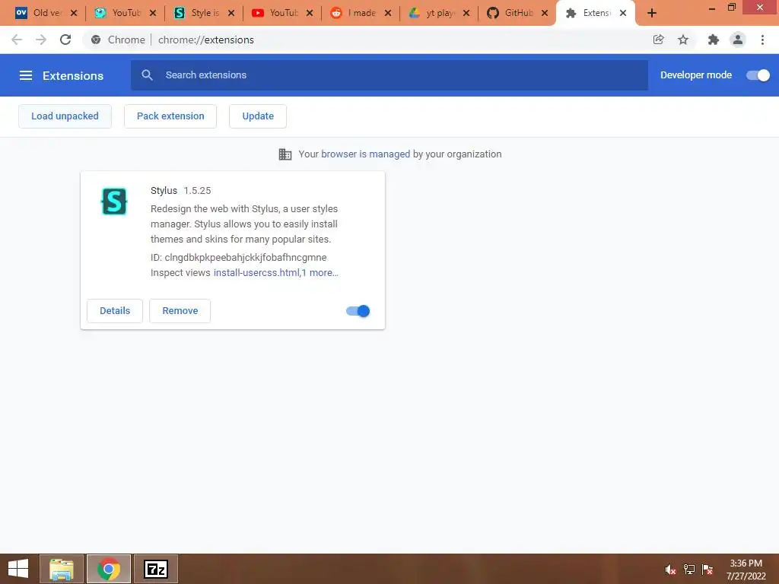The width and height of the screenshot is (779, 584).
Task: Switch to the GitHub tab
Action: 517,14
